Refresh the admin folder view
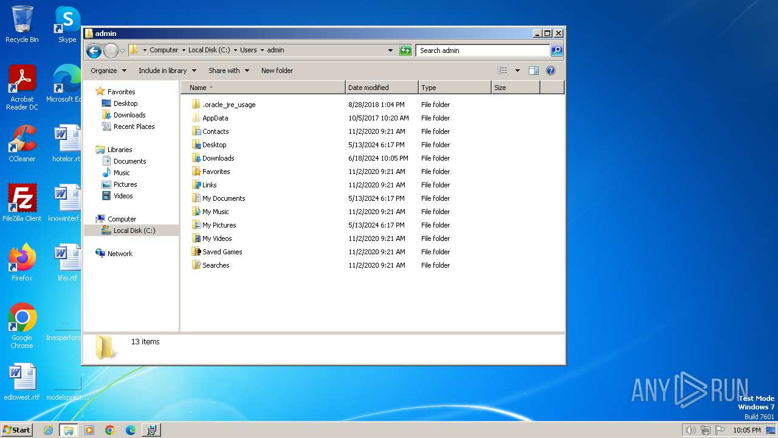Viewport: 778px width, 438px height. pyautogui.click(x=405, y=50)
